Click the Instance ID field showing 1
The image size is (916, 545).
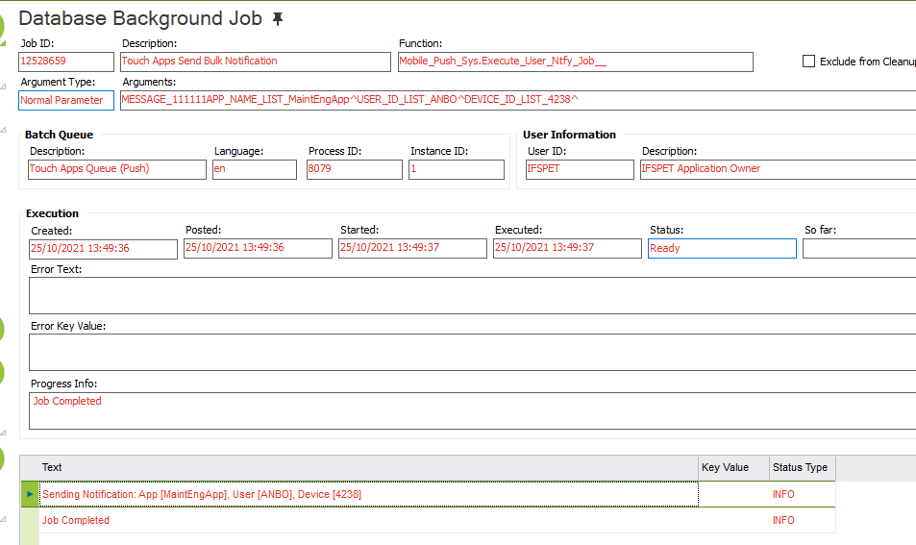[457, 169]
